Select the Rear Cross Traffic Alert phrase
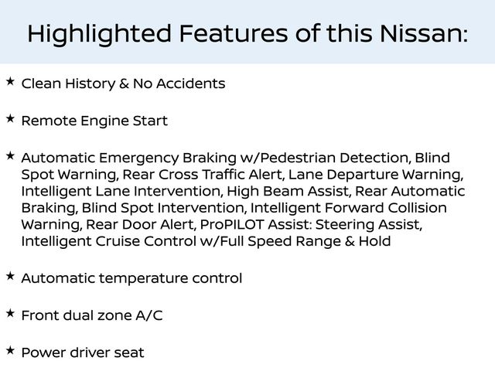Viewport: 495px width, 371px height. pos(198,175)
